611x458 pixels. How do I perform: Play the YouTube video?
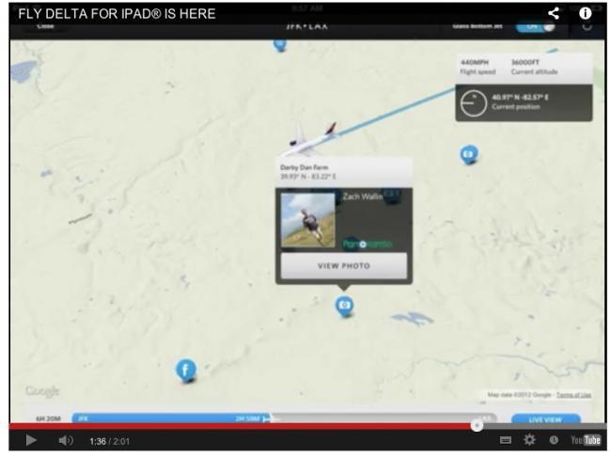(31, 440)
